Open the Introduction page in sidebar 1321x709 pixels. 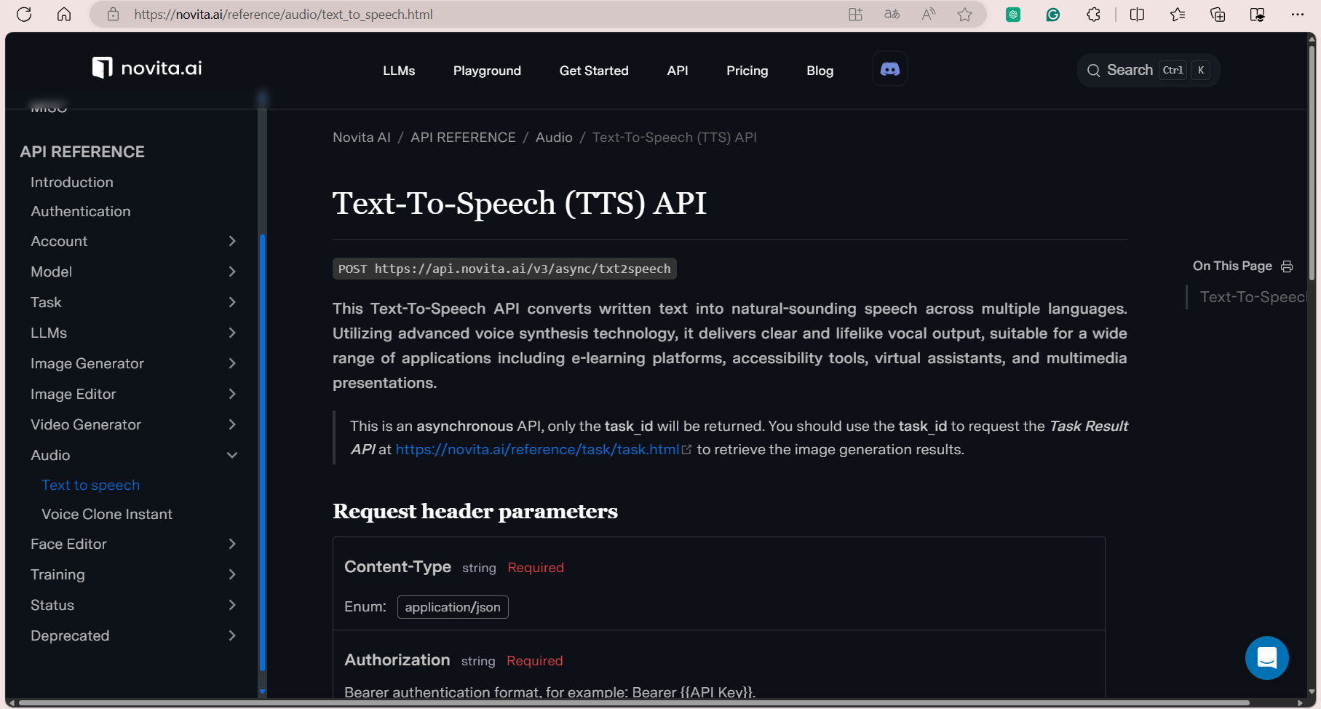[72, 182]
